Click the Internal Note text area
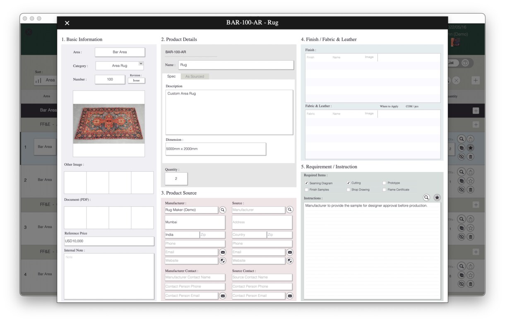This screenshot has height=322, width=505. point(109,276)
